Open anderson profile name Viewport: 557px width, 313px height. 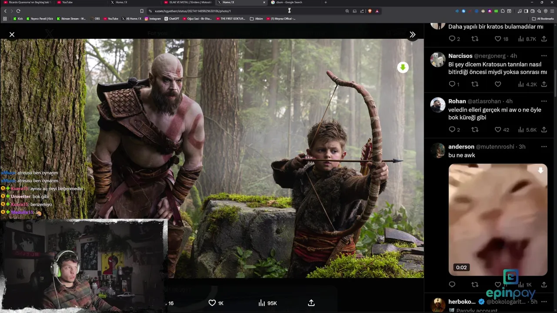(461, 147)
